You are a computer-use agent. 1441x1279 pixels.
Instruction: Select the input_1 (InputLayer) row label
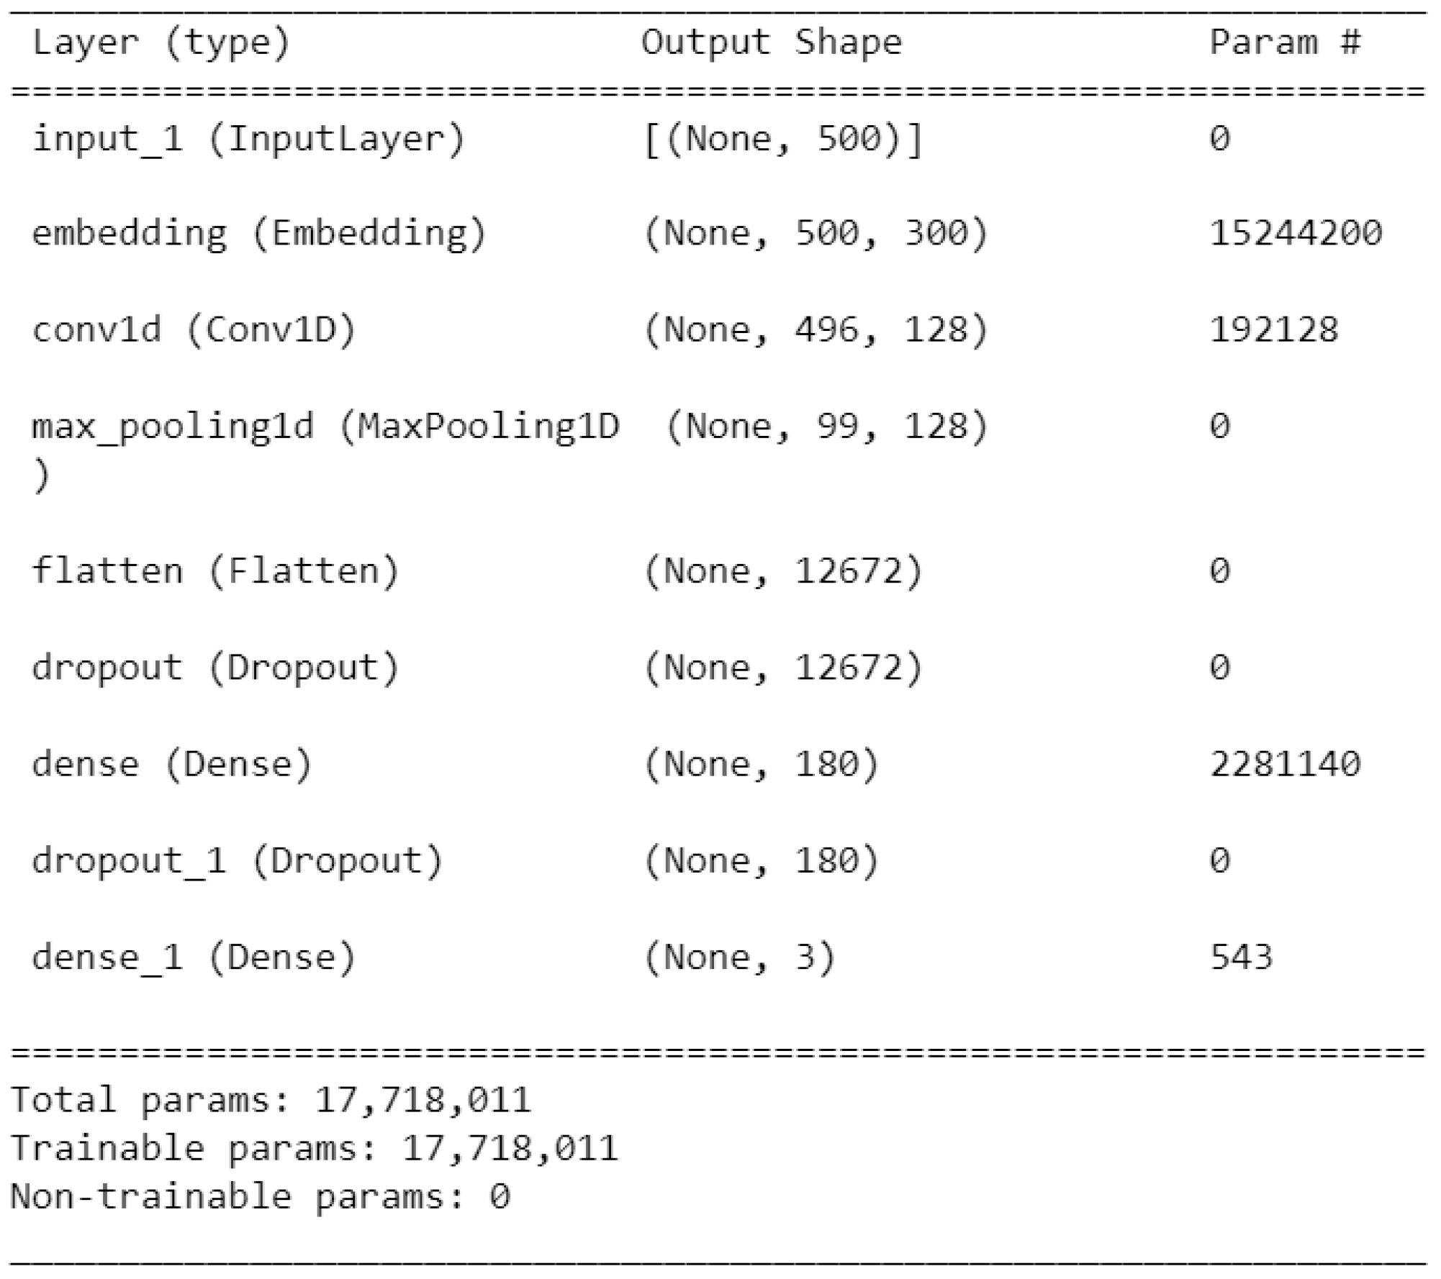pos(248,139)
